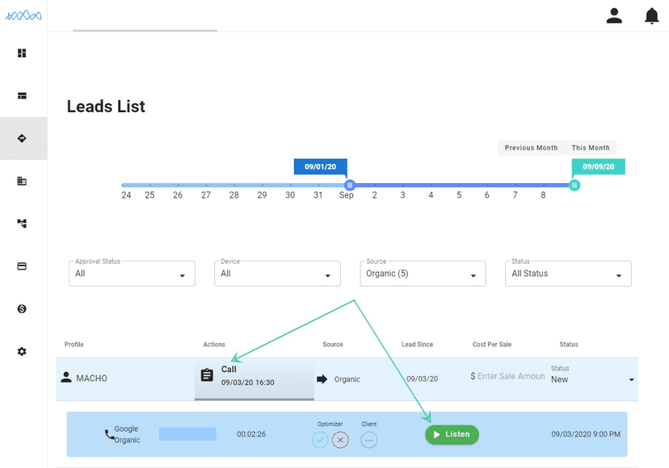Reject the call with Optimizer X button

(x=340, y=440)
